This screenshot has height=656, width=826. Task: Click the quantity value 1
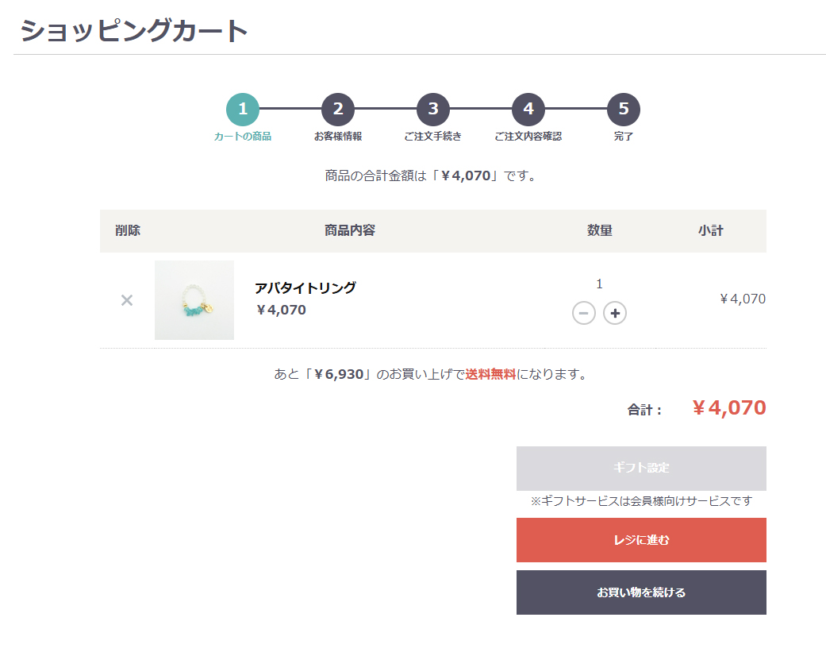click(x=599, y=284)
